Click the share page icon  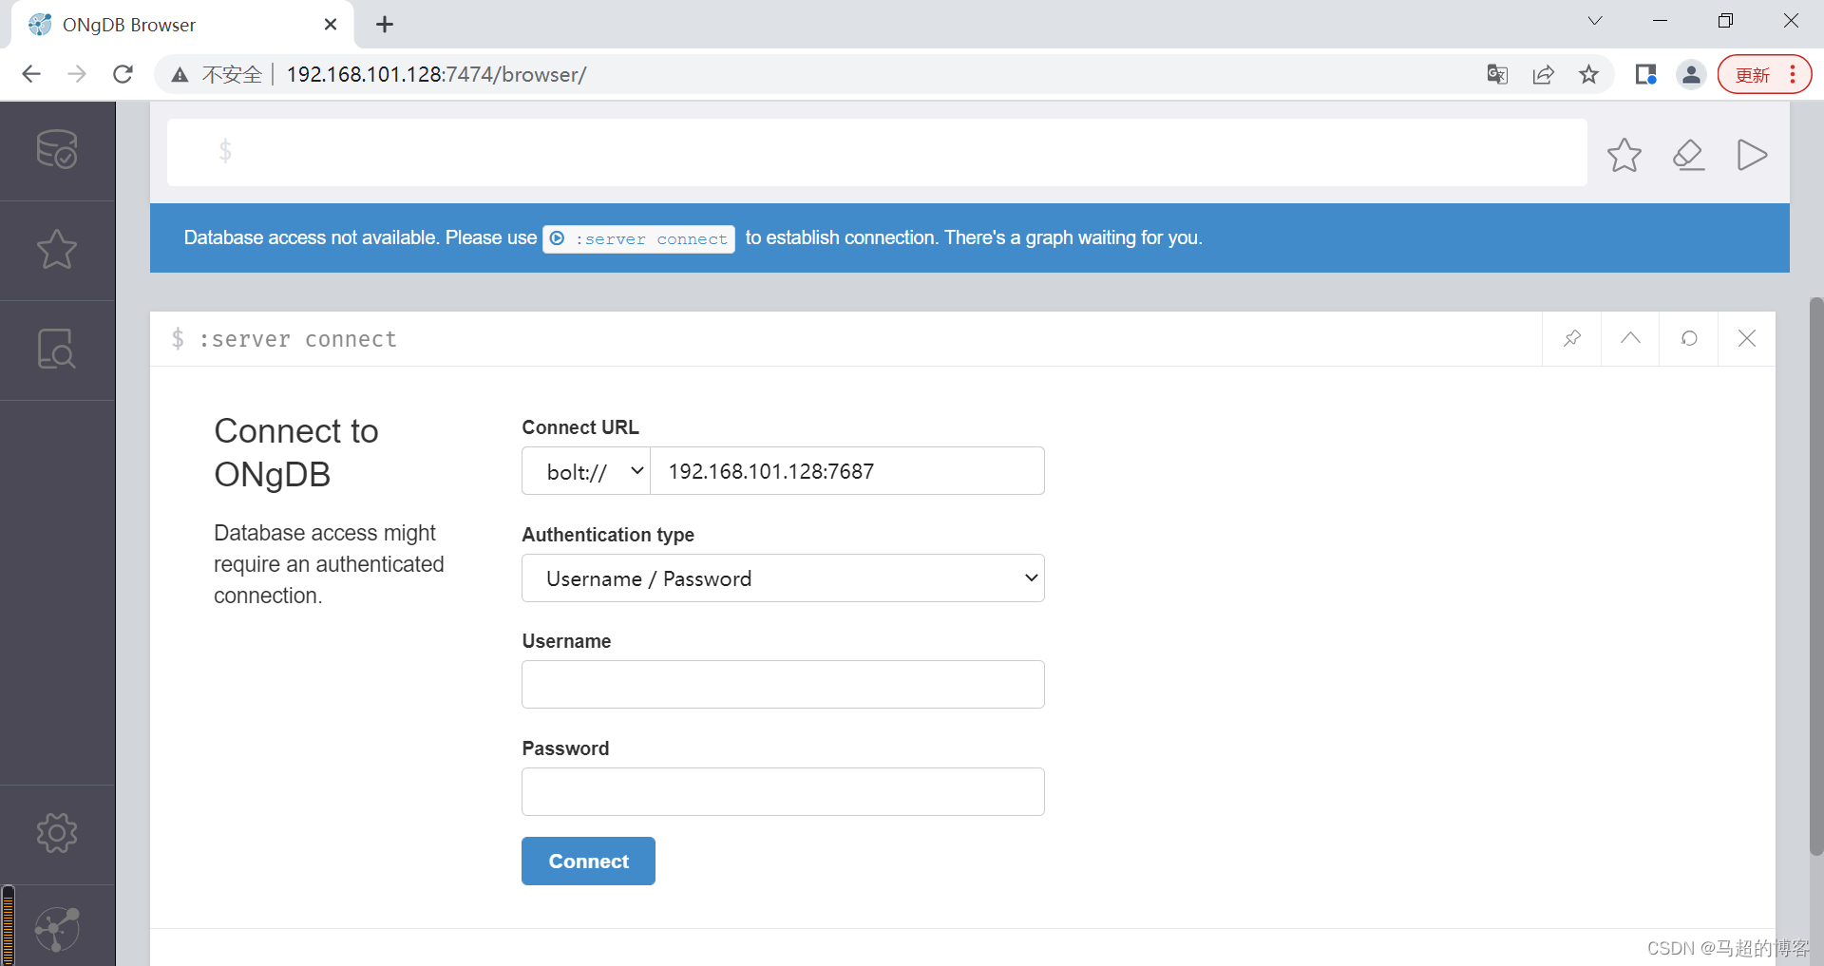pyautogui.click(x=1543, y=74)
